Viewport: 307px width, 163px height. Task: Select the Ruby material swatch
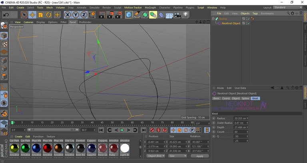point(114,149)
